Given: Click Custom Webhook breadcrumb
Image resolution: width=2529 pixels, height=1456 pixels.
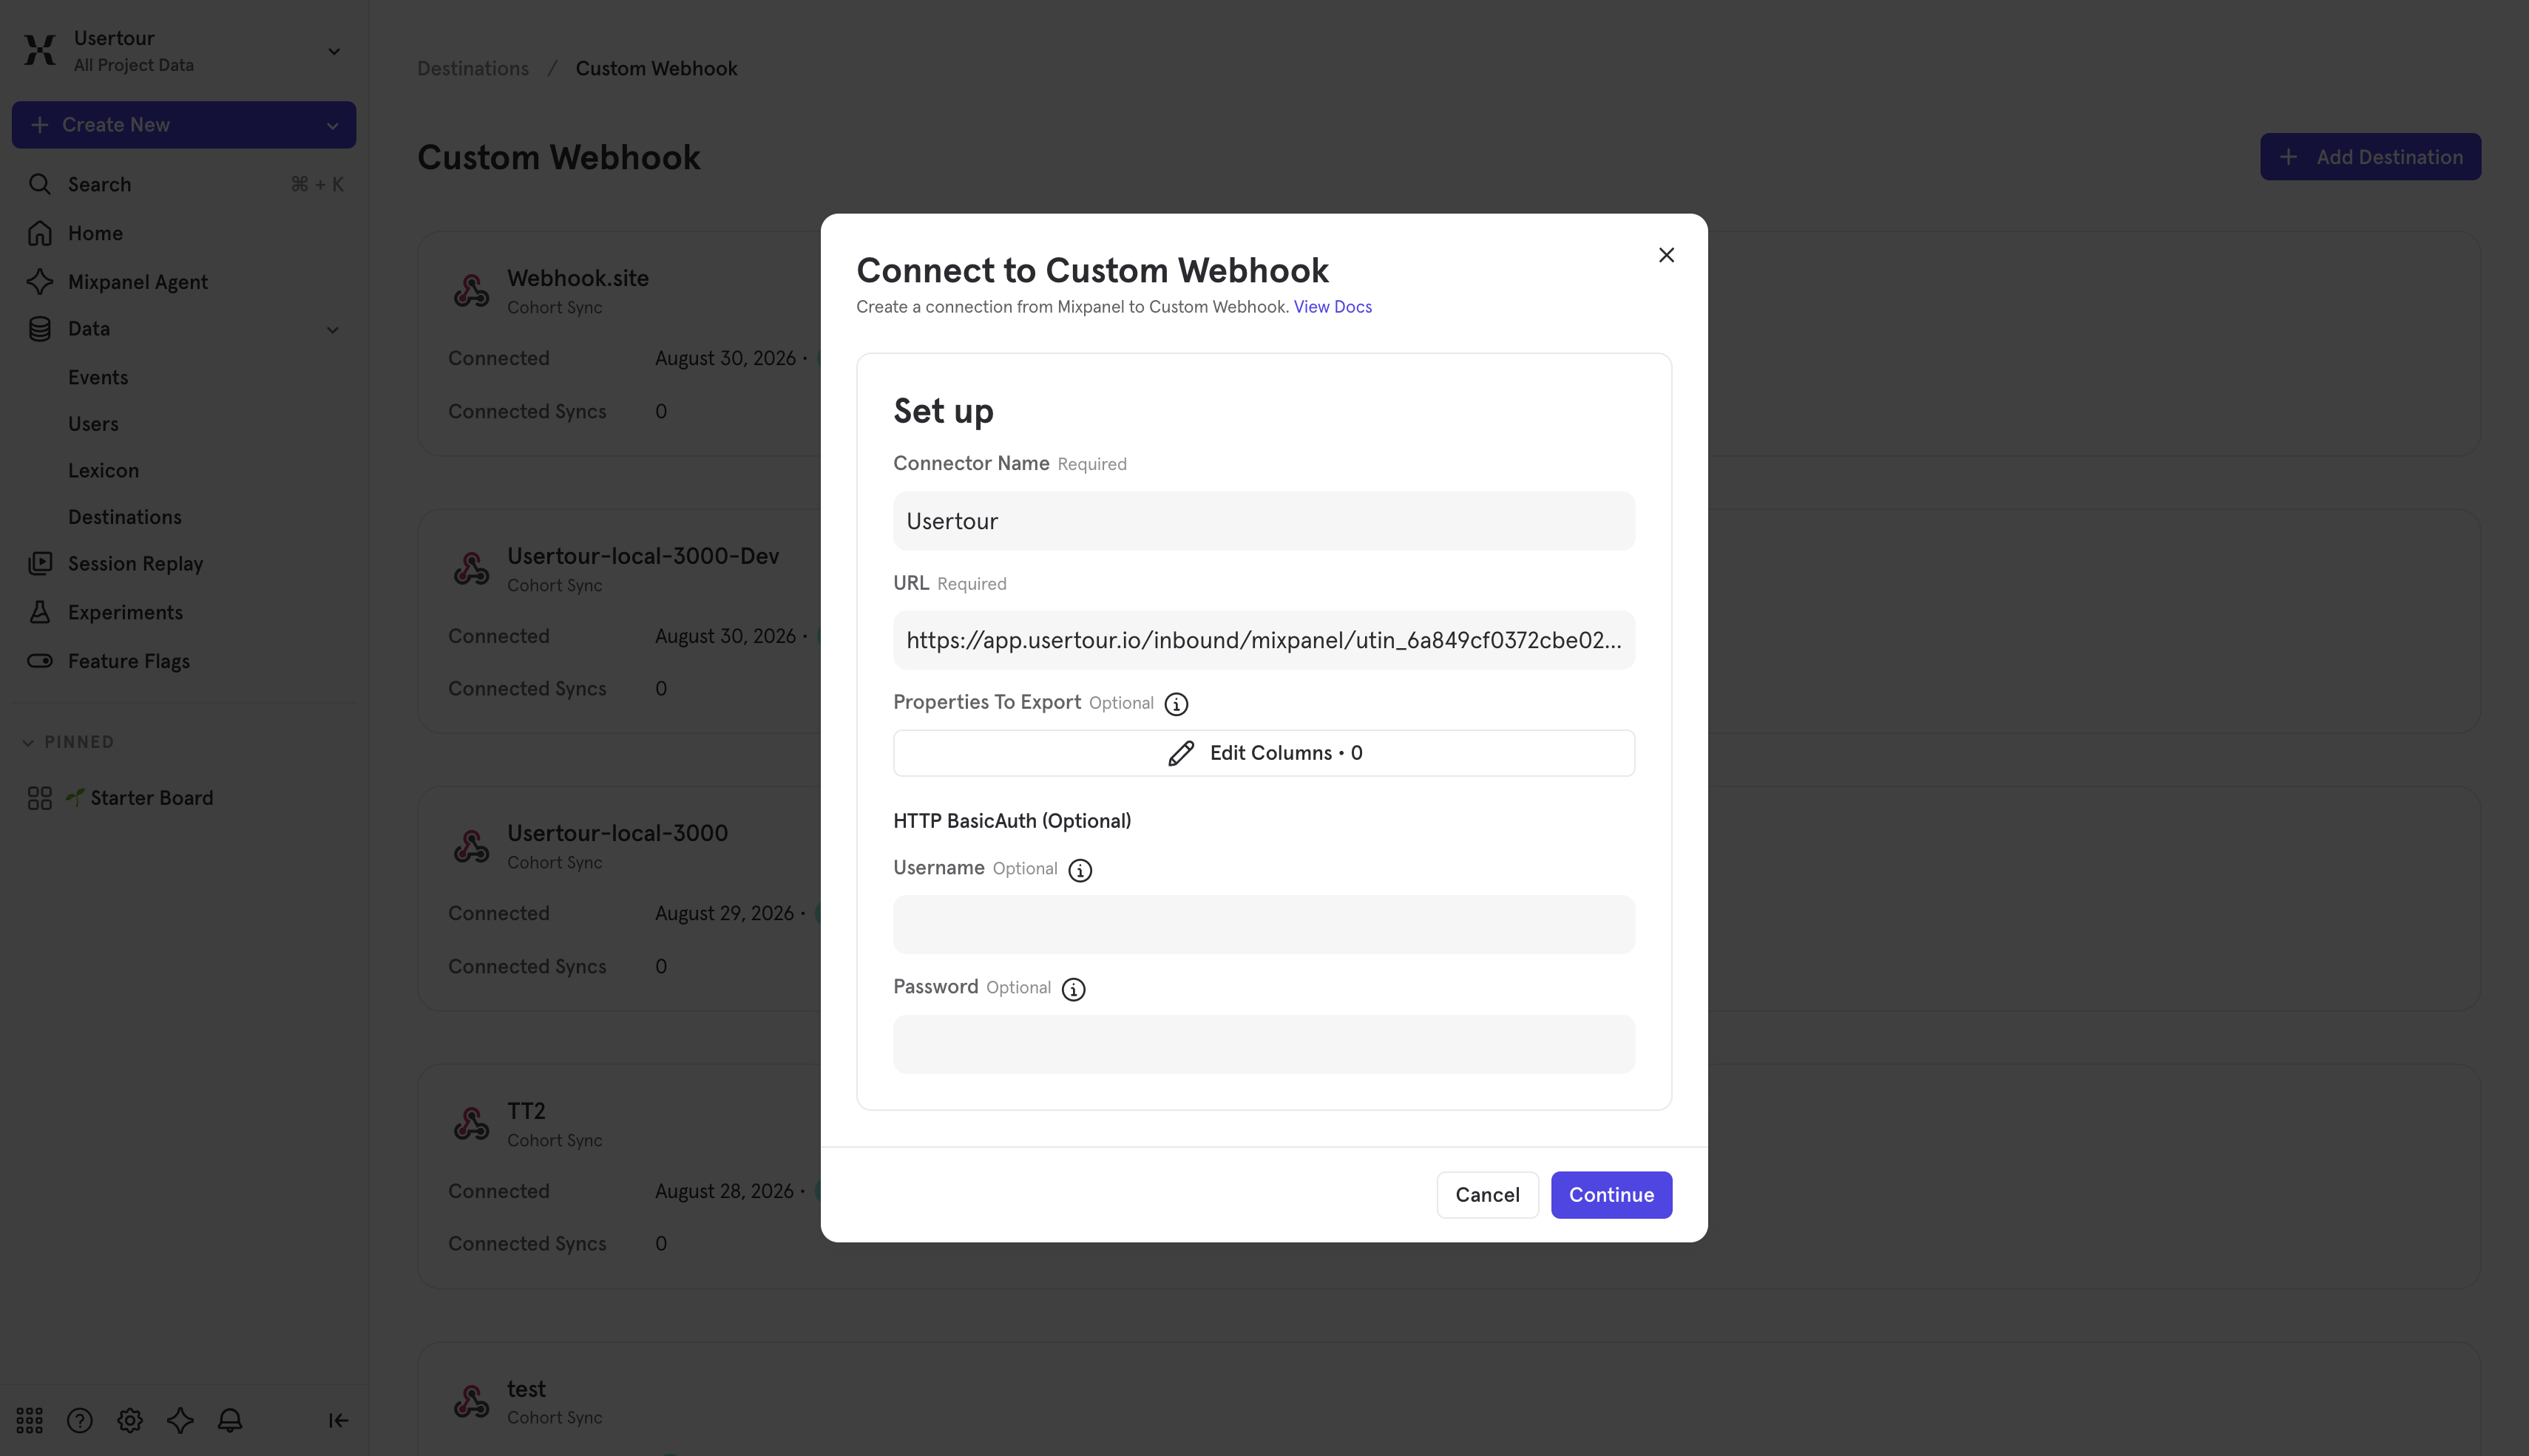Looking at the screenshot, I should point(656,68).
